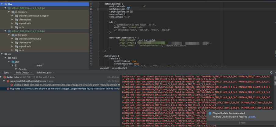The height and width of the screenshot is (127, 276).
Task: Close the Sync tab with its x
Action: click(11, 73)
